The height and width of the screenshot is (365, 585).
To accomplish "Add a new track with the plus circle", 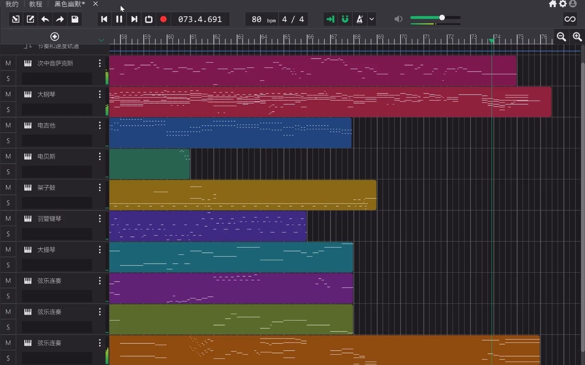I will pyautogui.click(x=55, y=37).
